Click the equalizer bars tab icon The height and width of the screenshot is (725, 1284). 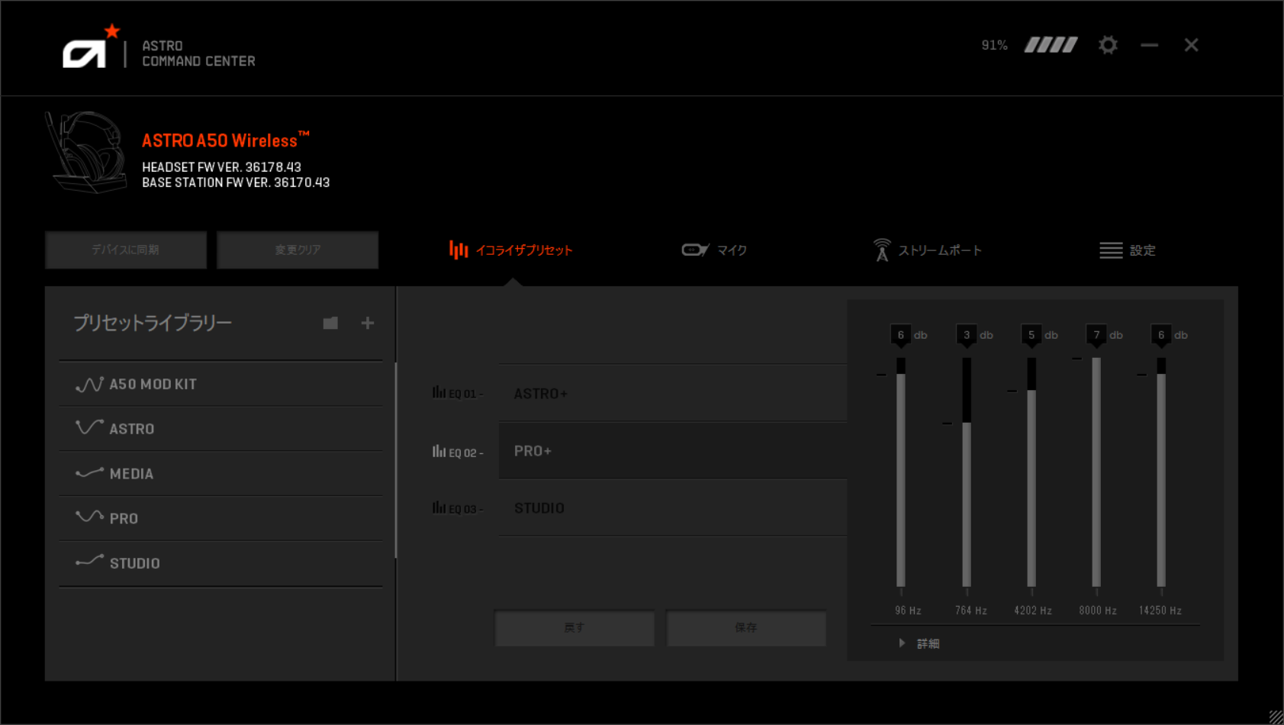459,250
